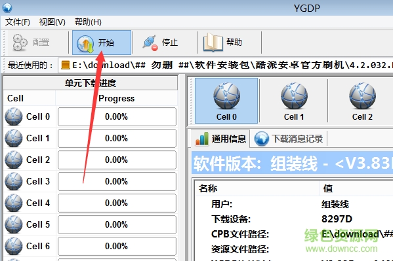The height and width of the screenshot is (261, 393).
Task: Switch to the 通用信息 tab
Action: [x=220, y=139]
